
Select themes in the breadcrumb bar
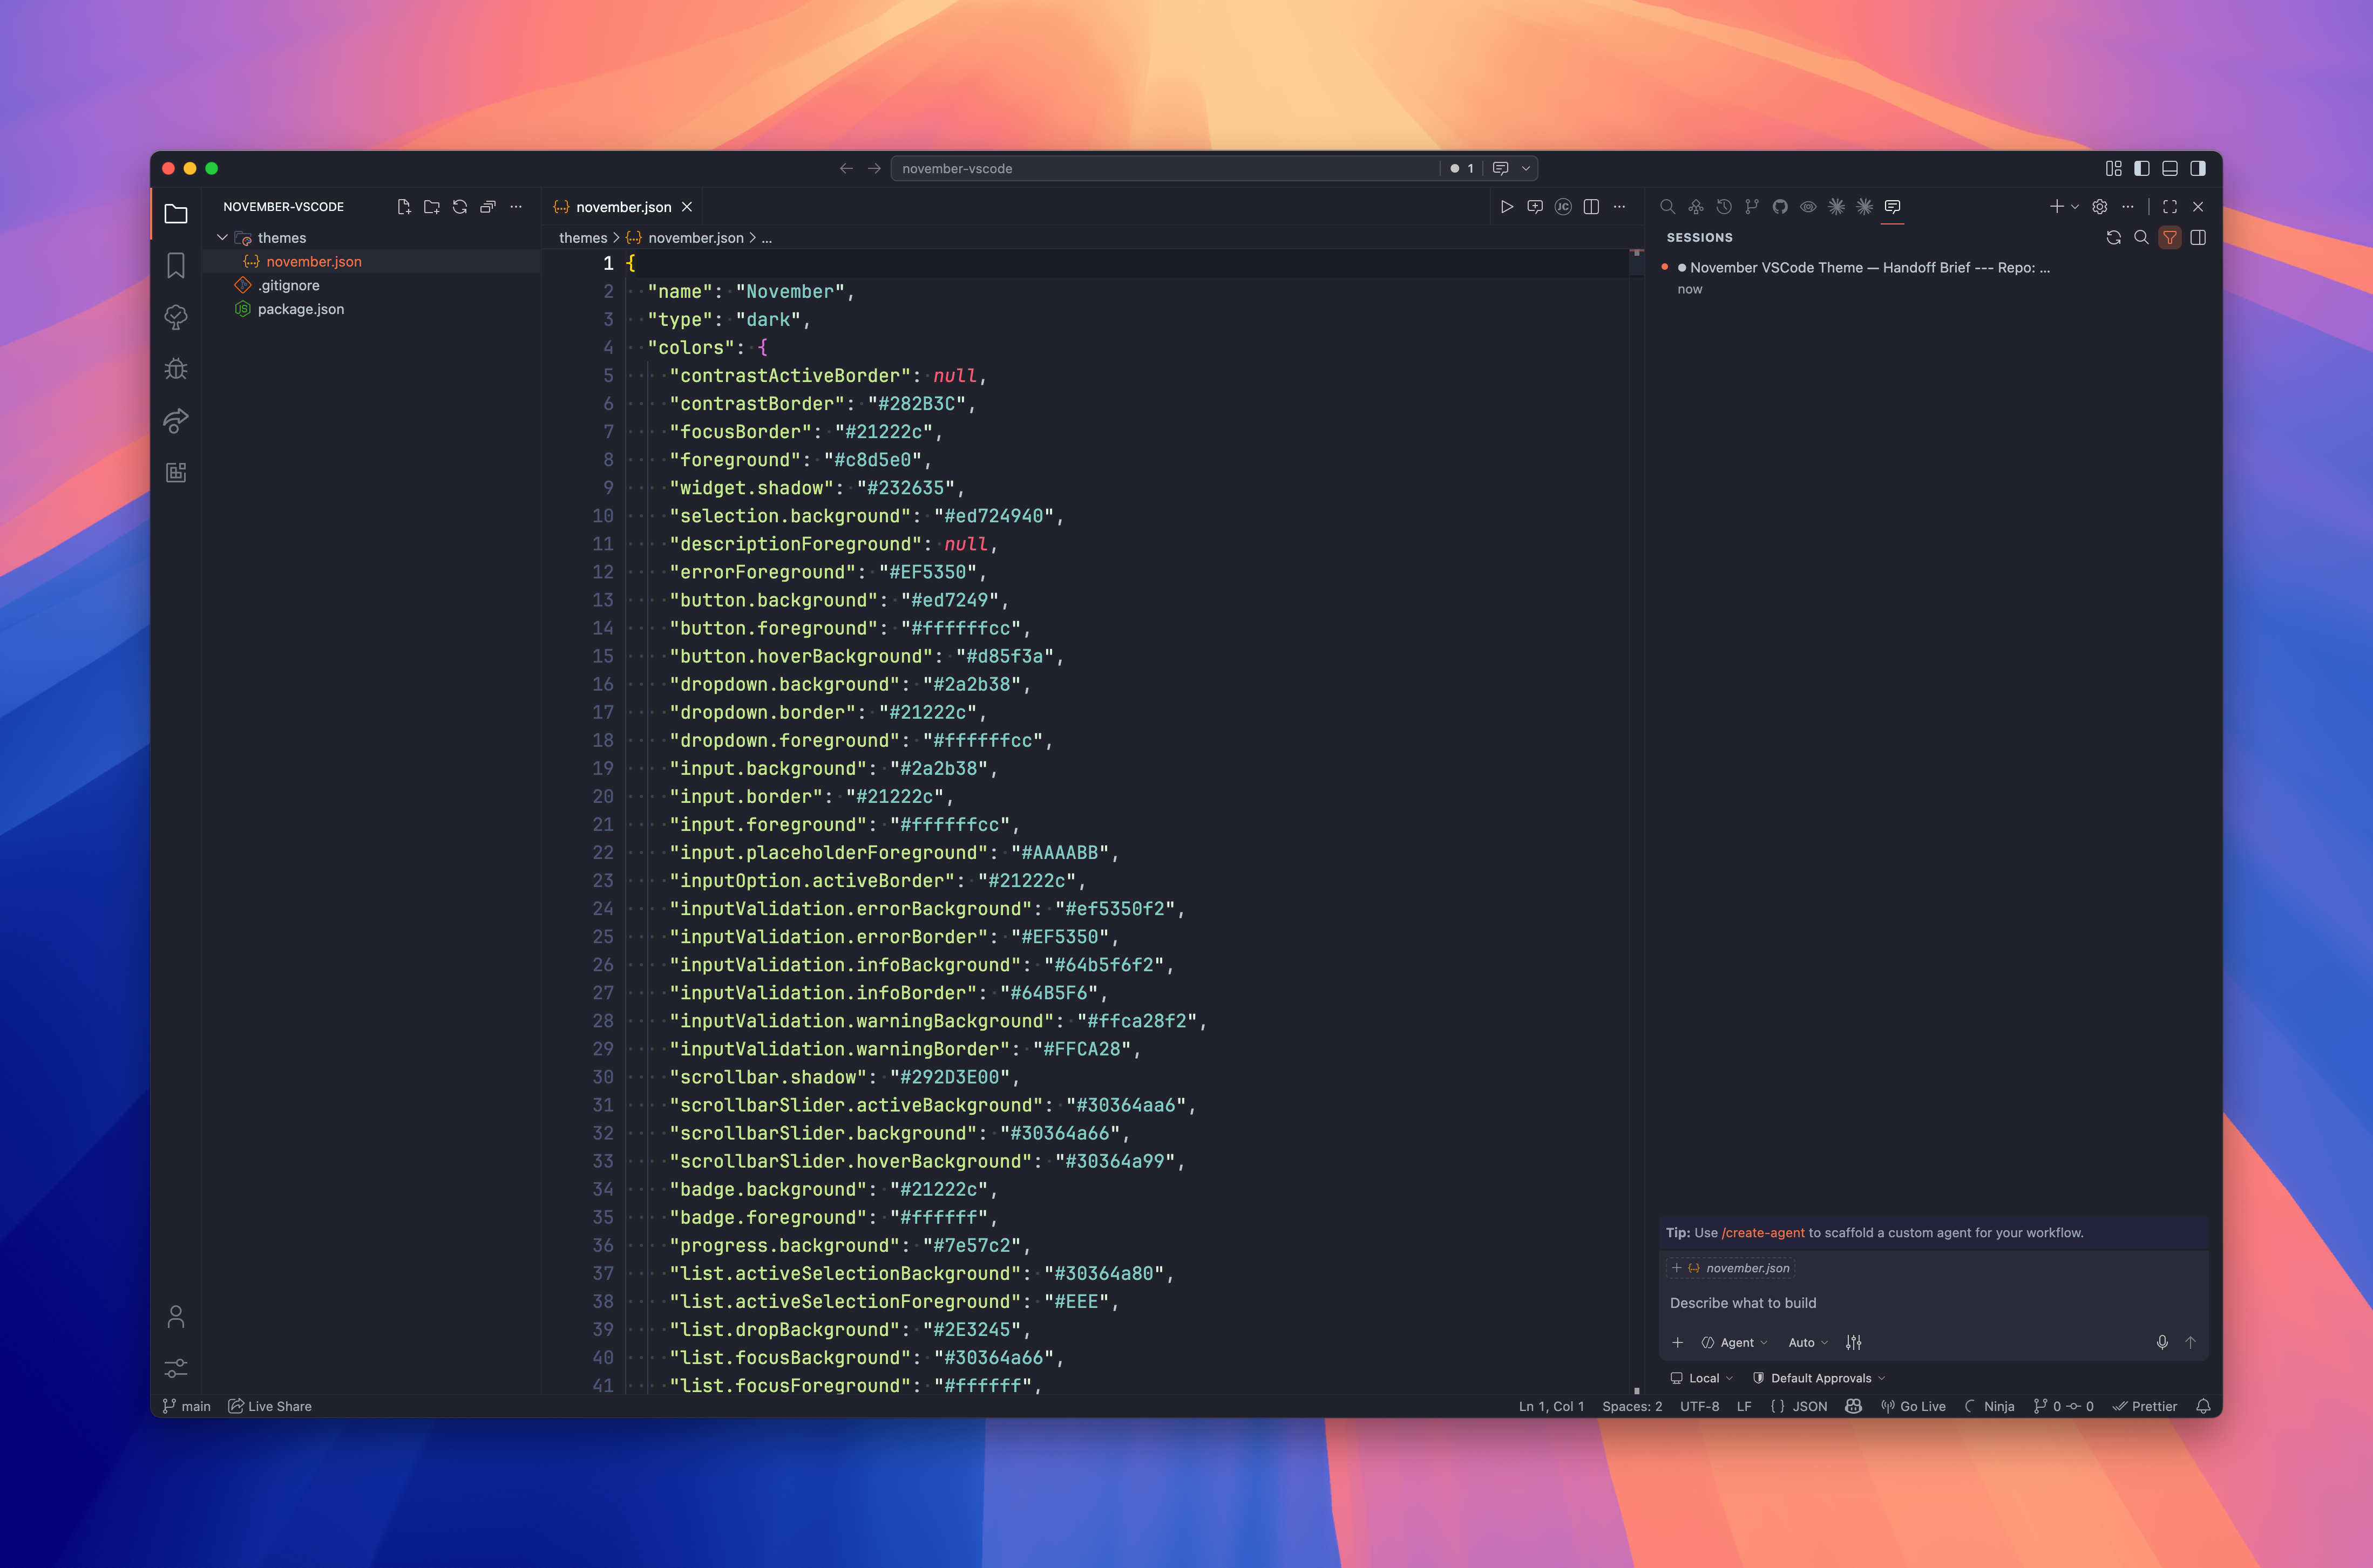583,238
